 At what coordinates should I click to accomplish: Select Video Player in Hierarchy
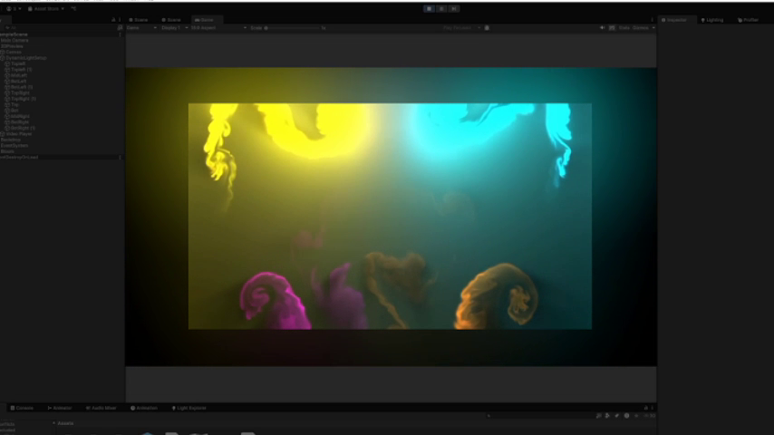[19, 134]
